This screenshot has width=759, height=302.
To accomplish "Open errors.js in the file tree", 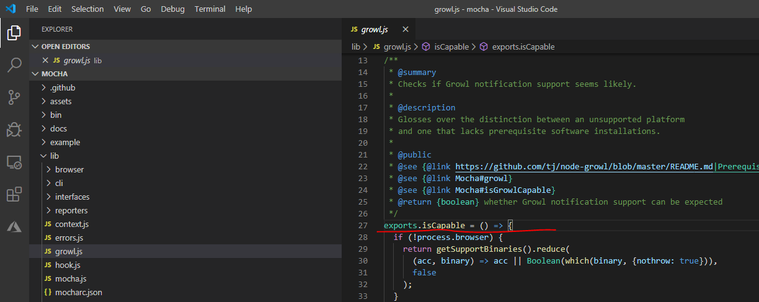I will (185, 238).
